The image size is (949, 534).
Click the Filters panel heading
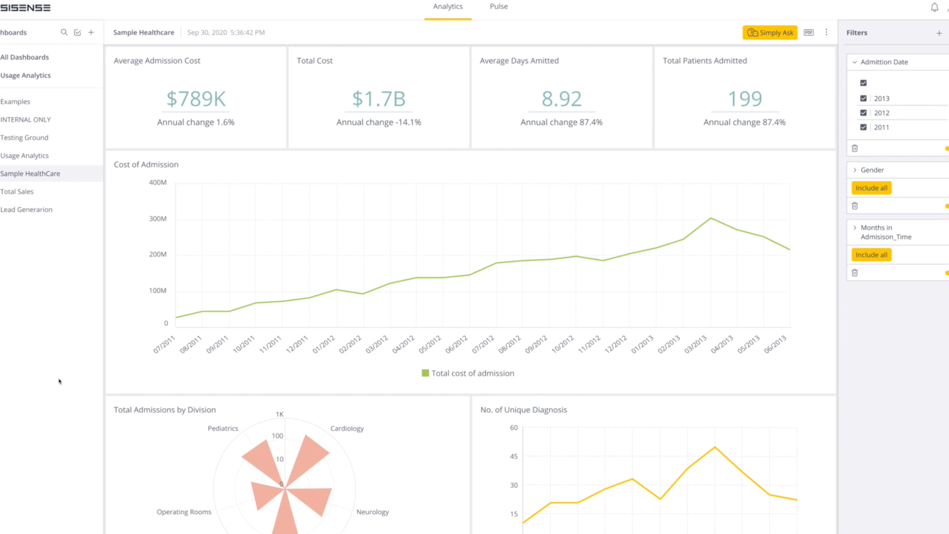(x=857, y=33)
